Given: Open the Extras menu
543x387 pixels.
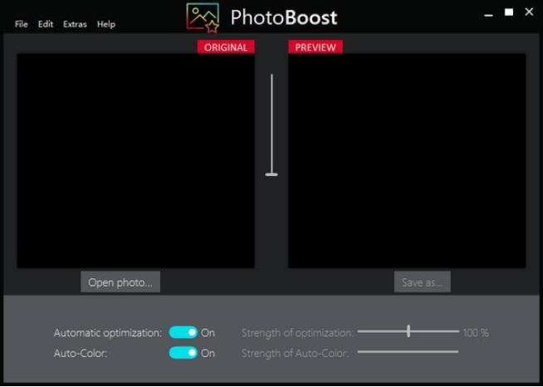Looking at the screenshot, I should coord(75,24).
